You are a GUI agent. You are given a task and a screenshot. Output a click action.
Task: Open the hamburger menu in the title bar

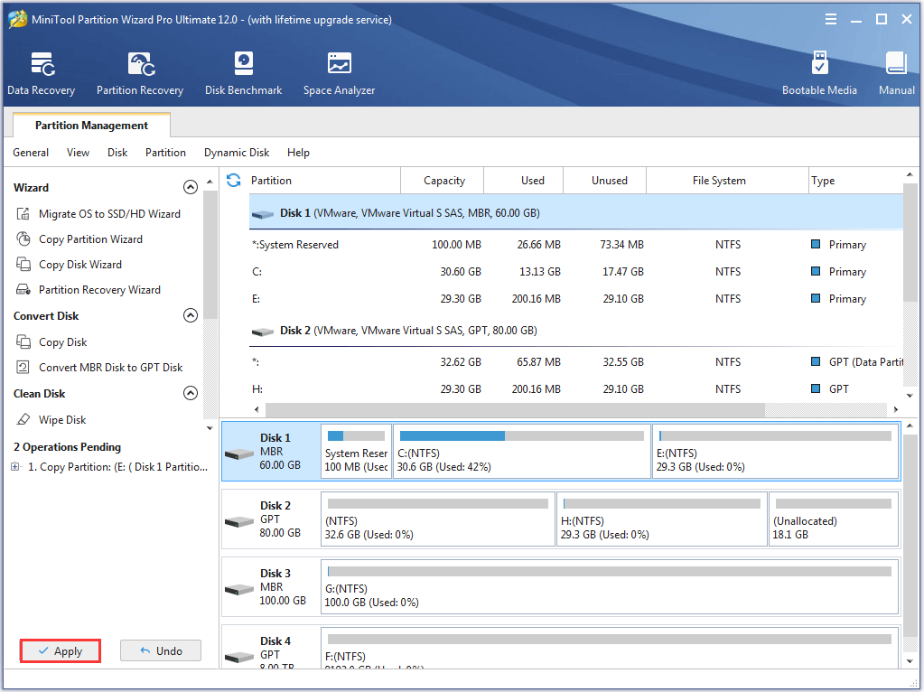(x=831, y=20)
